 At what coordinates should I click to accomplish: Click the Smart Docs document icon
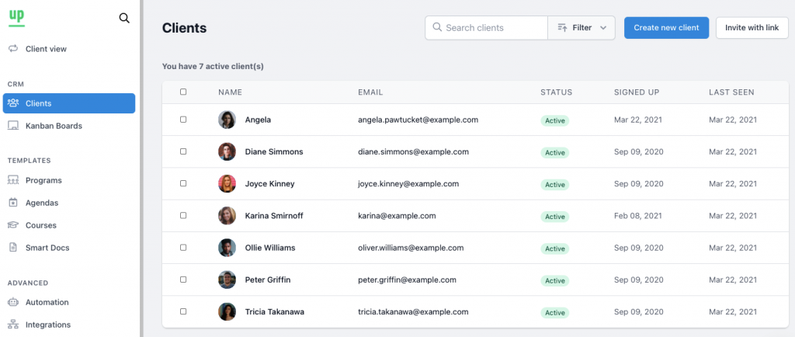click(x=13, y=247)
